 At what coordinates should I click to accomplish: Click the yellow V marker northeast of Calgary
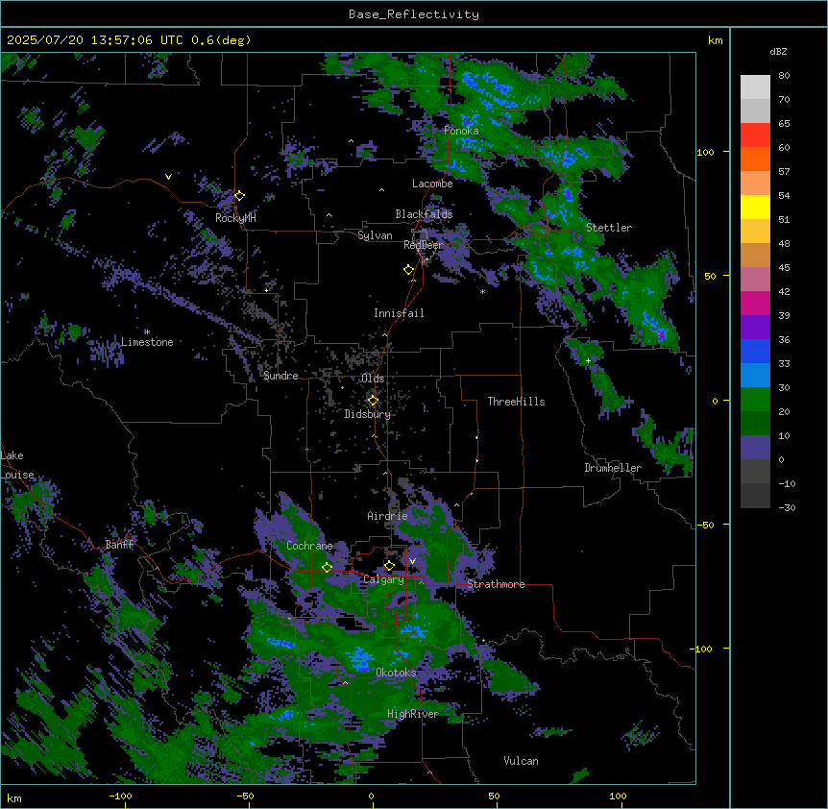click(412, 561)
